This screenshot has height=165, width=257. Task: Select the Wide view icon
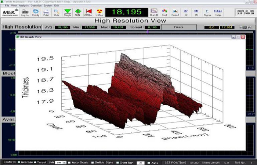click(x=56, y=12)
